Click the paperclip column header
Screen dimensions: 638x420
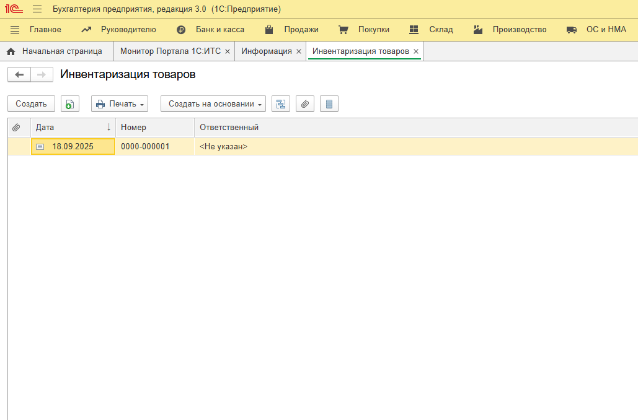point(17,128)
